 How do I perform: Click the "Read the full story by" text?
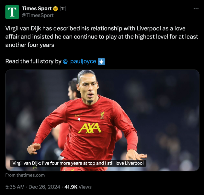point(33,61)
